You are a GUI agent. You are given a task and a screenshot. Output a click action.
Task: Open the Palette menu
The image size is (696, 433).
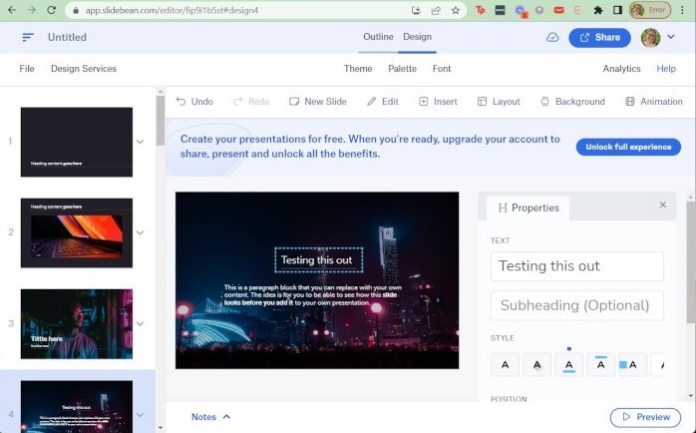pos(402,69)
